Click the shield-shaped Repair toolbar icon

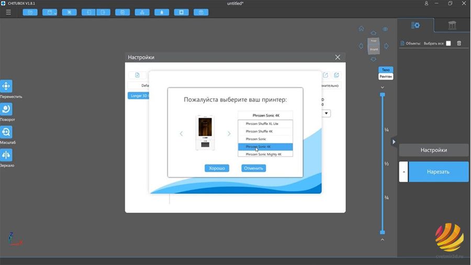[x=122, y=13]
